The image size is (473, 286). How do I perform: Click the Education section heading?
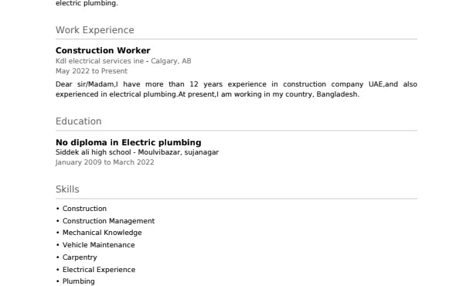78,121
